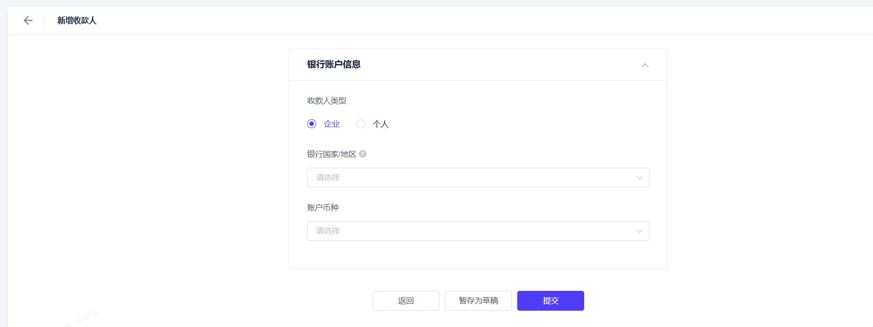Click the help icon beside 银行国家/地区
Image resolution: width=873 pixels, height=327 pixels.
tap(363, 154)
